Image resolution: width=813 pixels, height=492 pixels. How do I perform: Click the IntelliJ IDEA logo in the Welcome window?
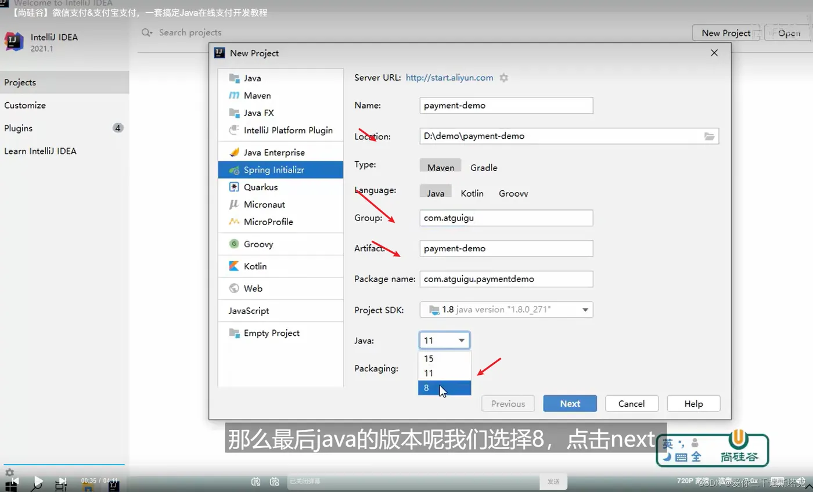[x=13, y=41]
